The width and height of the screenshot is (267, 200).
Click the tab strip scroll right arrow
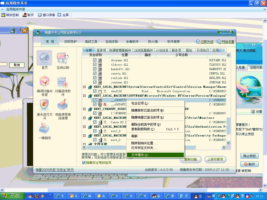[224, 50]
